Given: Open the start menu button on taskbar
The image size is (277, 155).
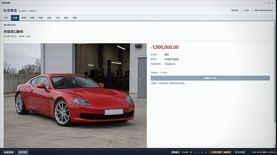Looking at the screenshot, I should point(9,152).
